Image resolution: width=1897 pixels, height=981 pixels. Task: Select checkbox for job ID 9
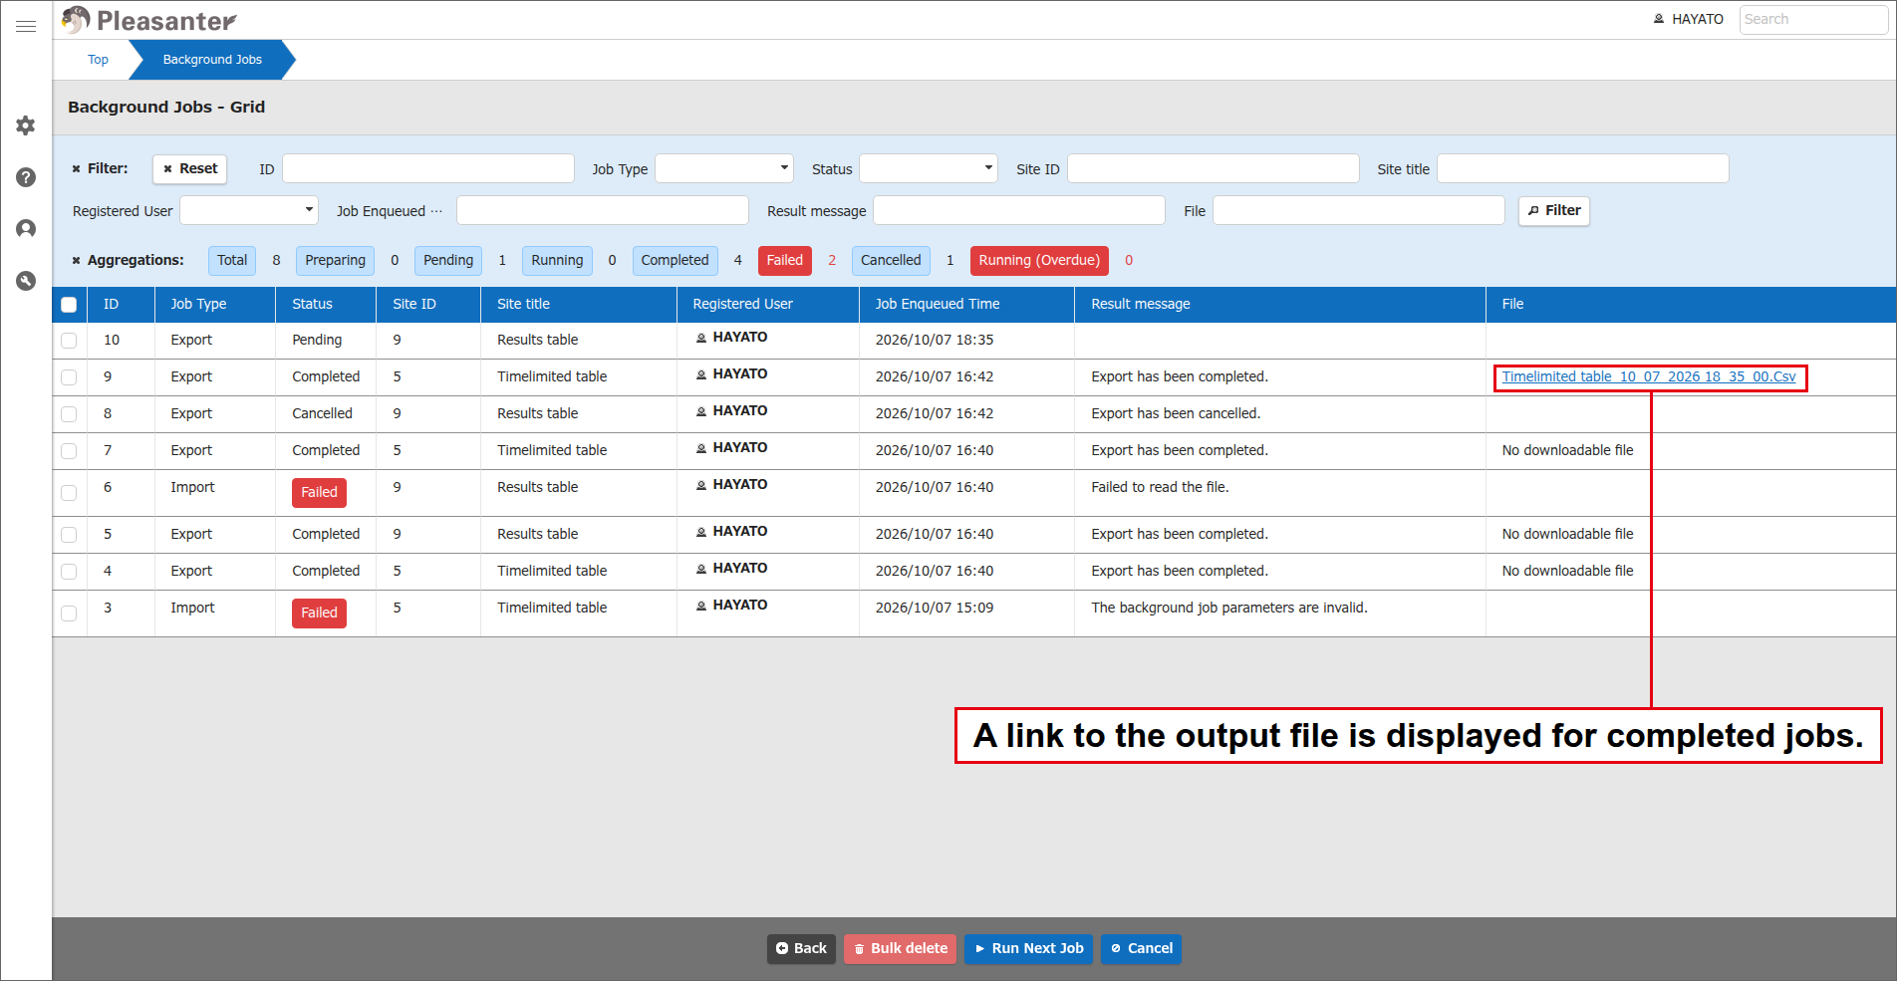pyautogui.click(x=69, y=377)
